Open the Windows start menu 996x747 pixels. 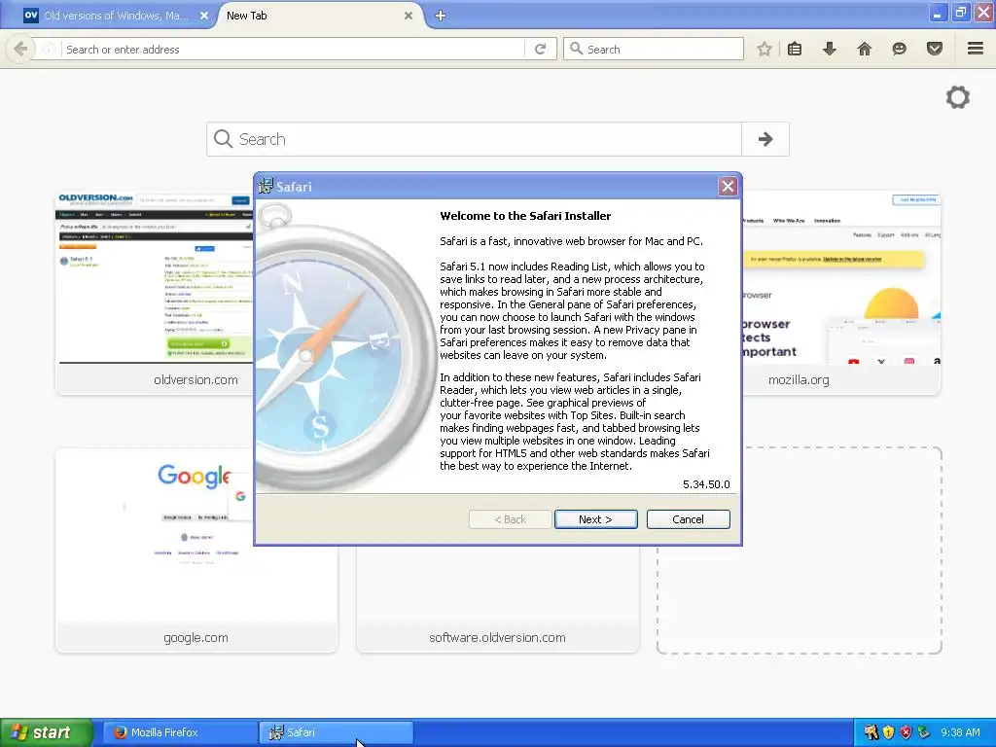47,732
